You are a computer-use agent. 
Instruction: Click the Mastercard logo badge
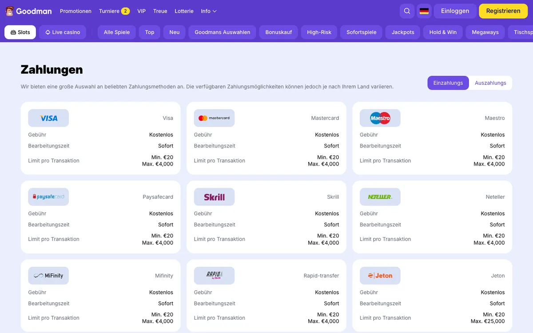tap(214, 118)
